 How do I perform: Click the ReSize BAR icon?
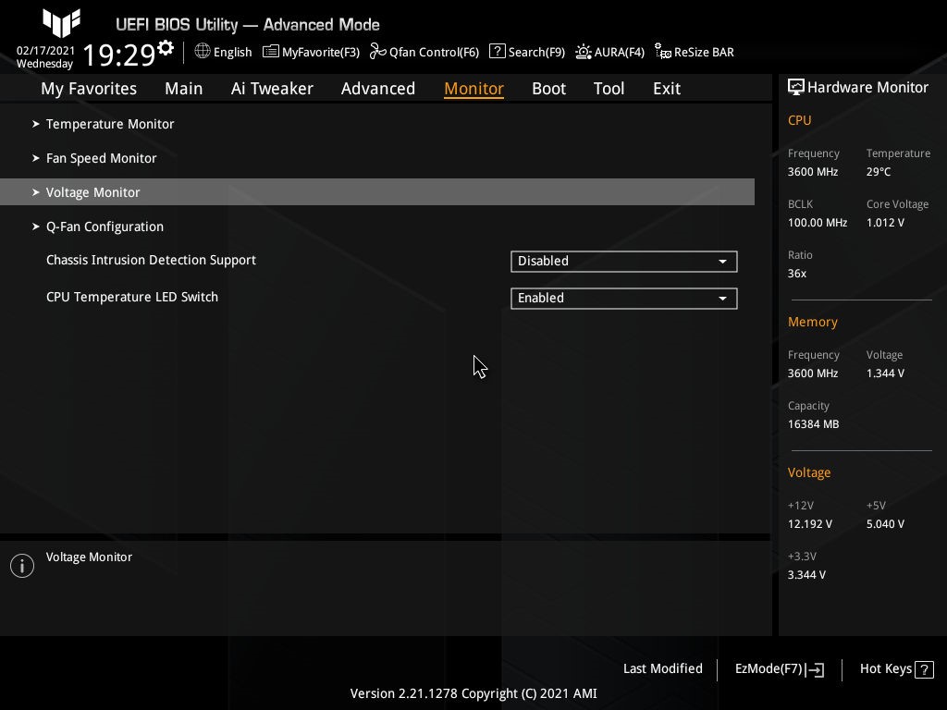coord(663,52)
